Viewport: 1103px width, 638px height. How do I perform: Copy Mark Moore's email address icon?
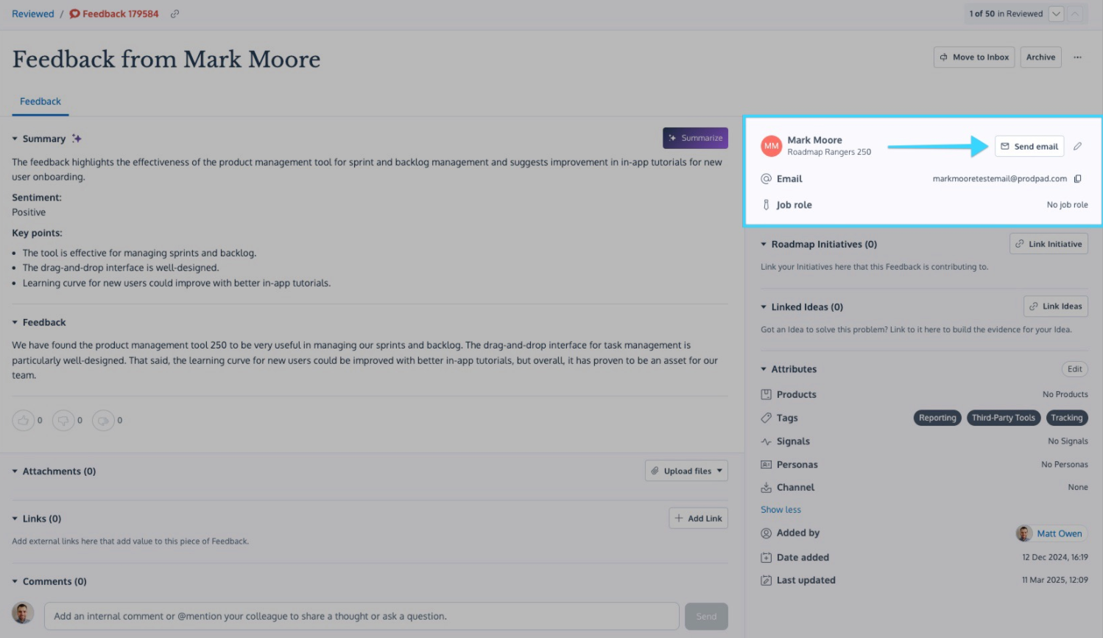(x=1078, y=179)
